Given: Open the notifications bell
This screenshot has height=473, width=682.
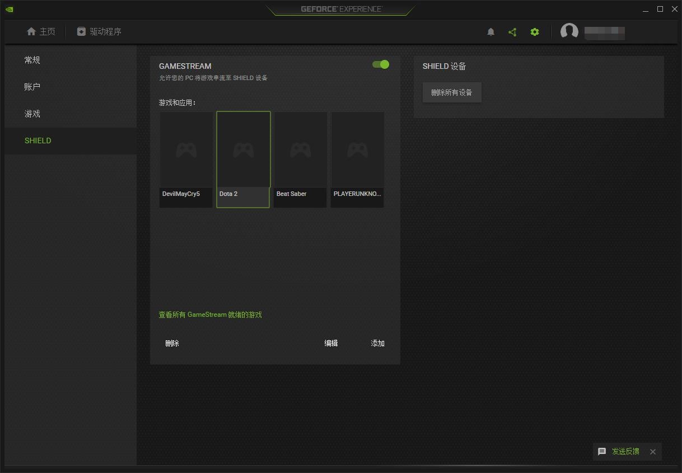Looking at the screenshot, I should (491, 32).
